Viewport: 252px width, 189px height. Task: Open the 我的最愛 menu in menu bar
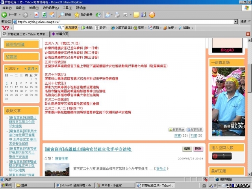tap(49, 7)
